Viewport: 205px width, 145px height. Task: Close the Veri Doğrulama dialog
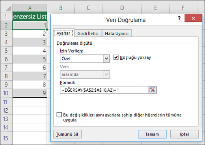[193, 18]
